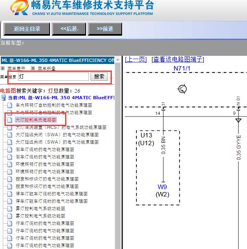
Task: Click the N71/1 component link
Action: (182, 69)
